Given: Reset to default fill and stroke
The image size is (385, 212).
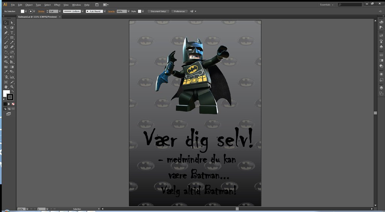Looking at the screenshot, I should pos(4,100).
